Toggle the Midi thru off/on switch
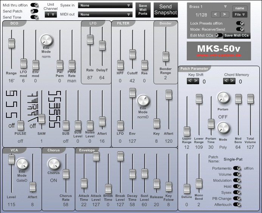The image size is (262, 213). point(34,5)
